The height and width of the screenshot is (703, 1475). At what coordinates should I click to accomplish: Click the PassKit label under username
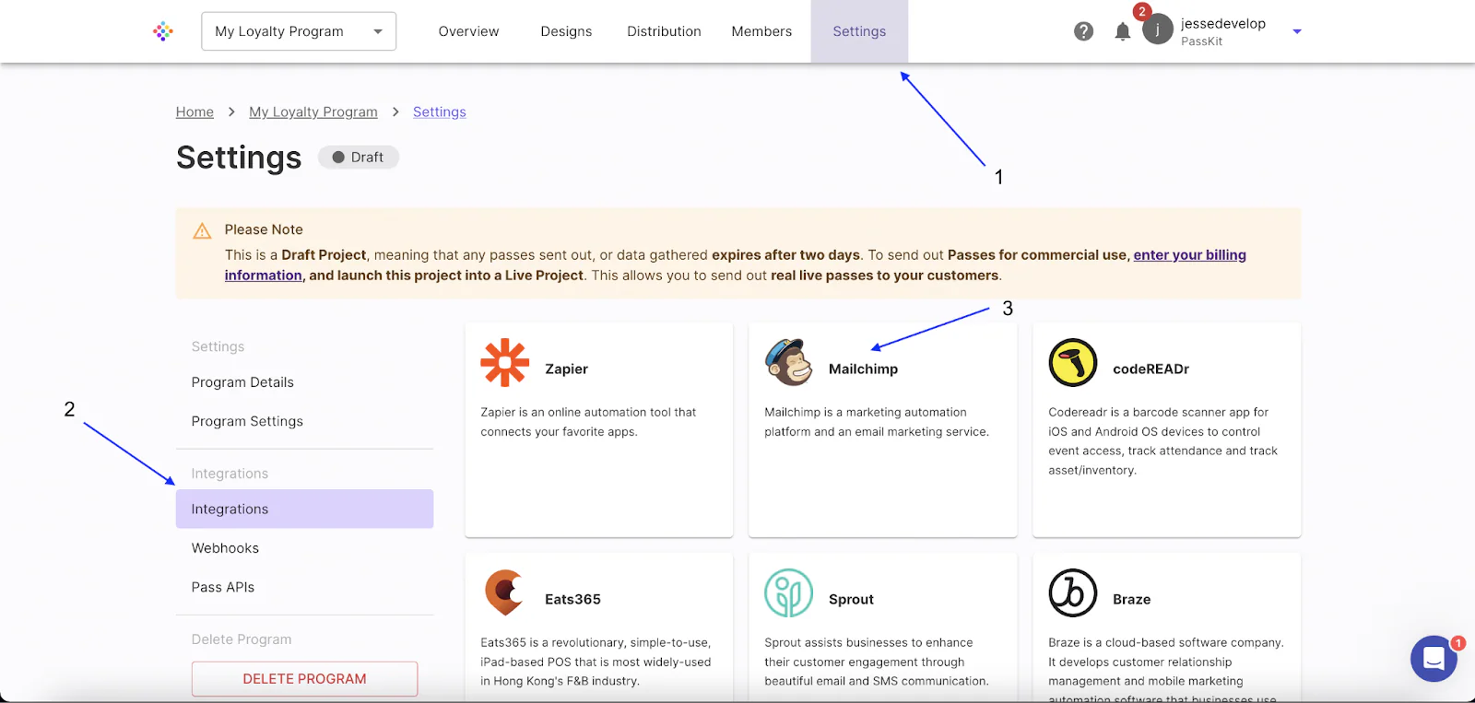[1201, 41]
